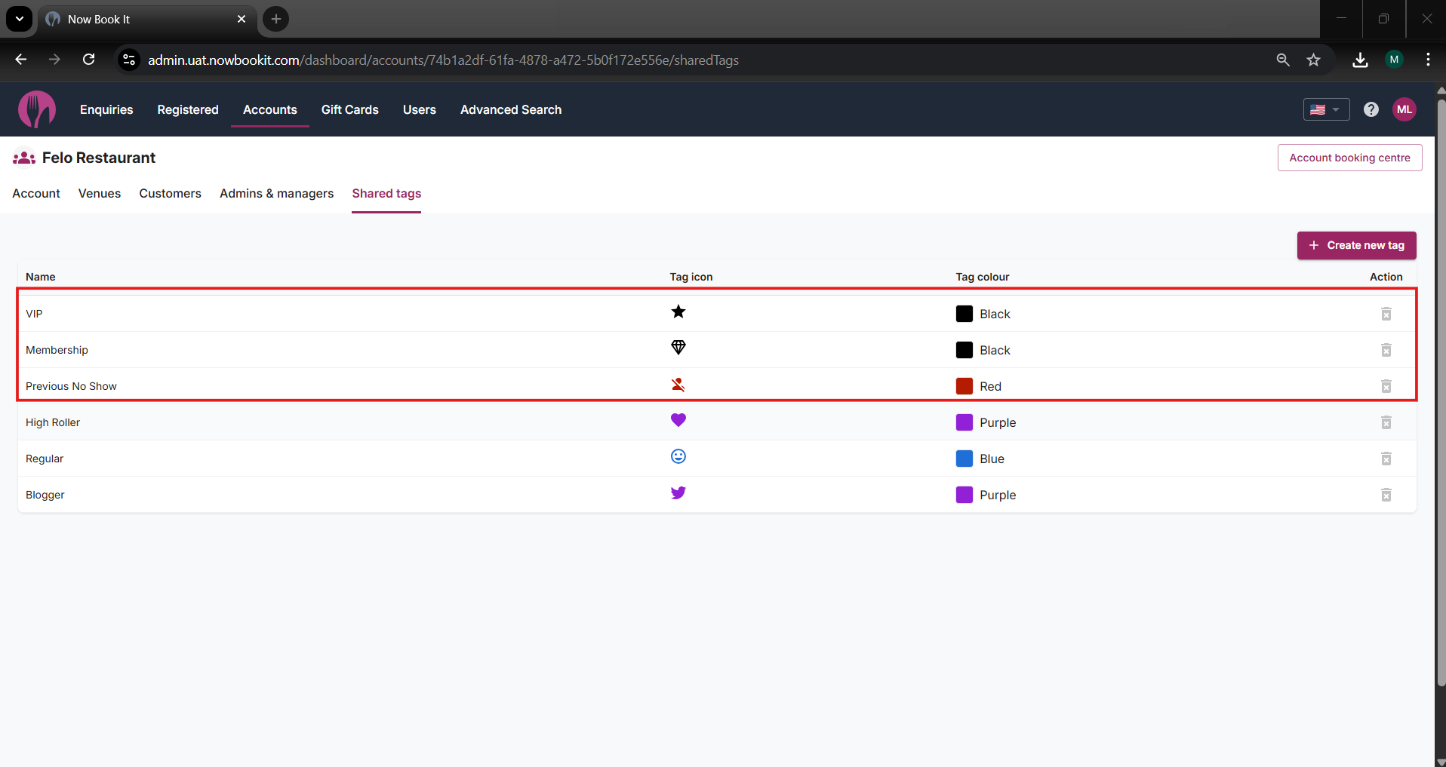
Task: Open the language flag dropdown
Action: pyautogui.click(x=1325, y=109)
